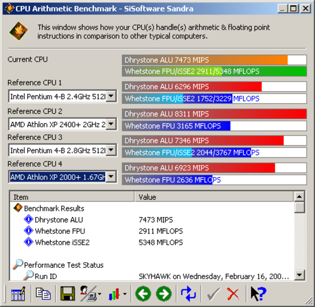Viewport: 315px width, 307px height.
Task: Click the bar chart toolbar icon
Action: [114, 294]
